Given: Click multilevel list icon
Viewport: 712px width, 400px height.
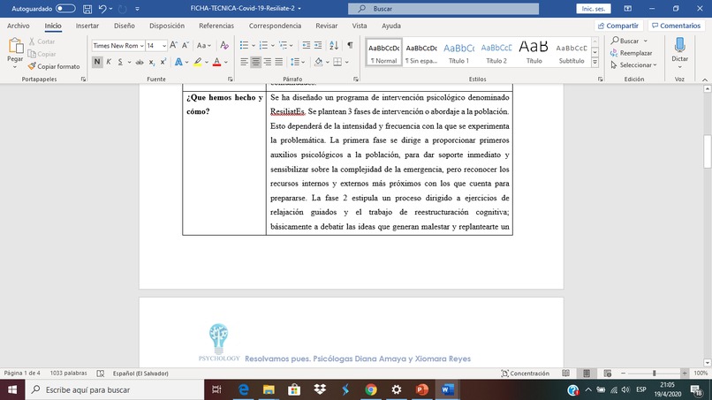Looking at the screenshot, I should 283,45.
